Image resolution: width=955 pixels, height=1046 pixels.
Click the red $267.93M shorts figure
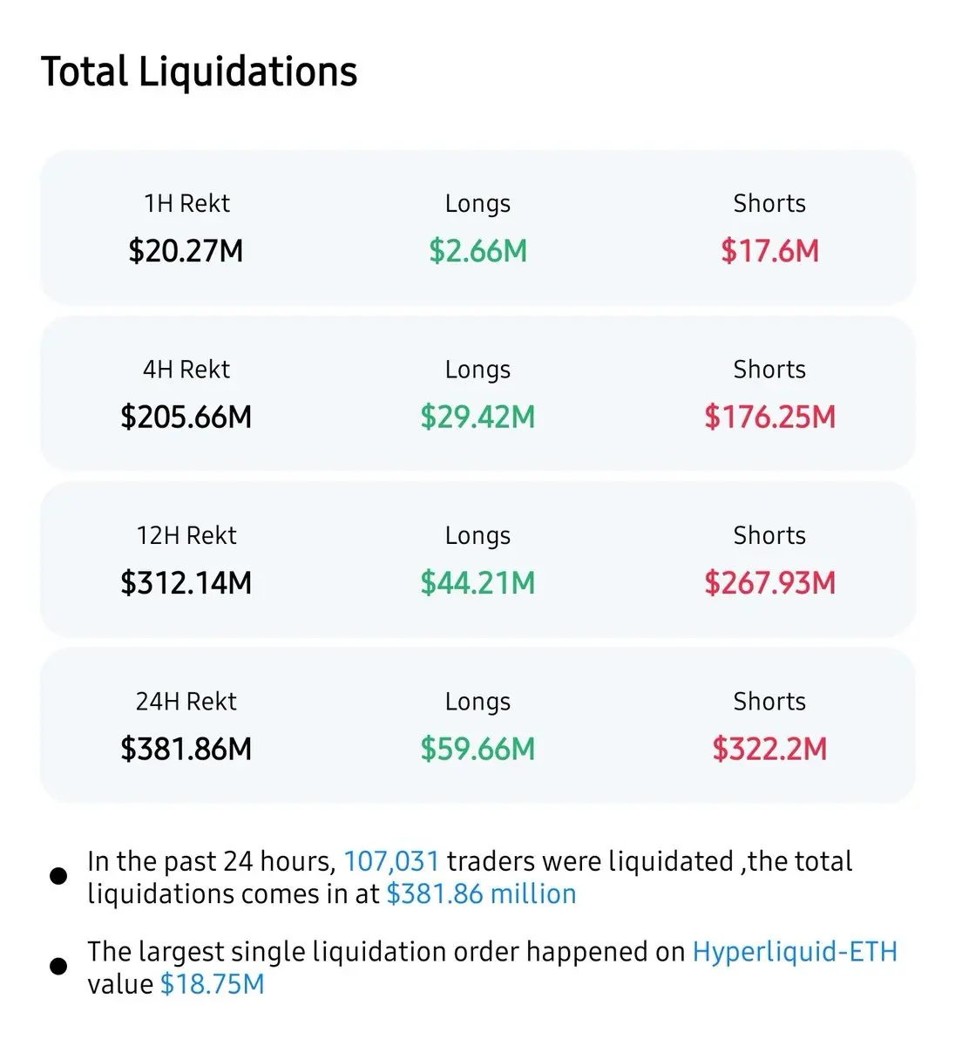pyautogui.click(x=769, y=582)
